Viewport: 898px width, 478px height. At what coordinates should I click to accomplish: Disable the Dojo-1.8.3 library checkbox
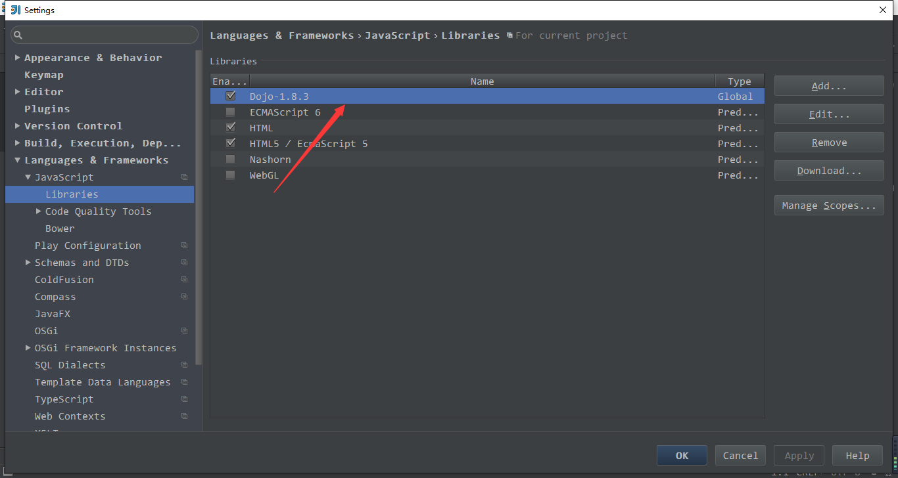(x=230, y=96)
